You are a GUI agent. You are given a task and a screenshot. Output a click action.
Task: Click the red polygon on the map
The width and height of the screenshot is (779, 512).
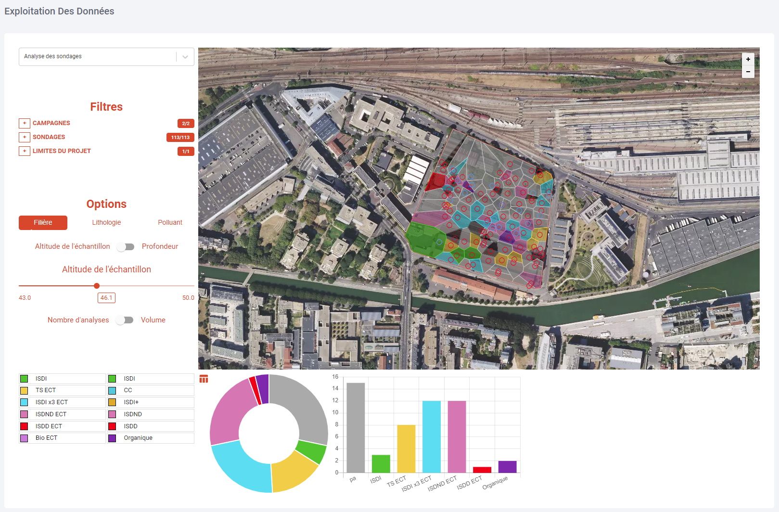(436, 182)
